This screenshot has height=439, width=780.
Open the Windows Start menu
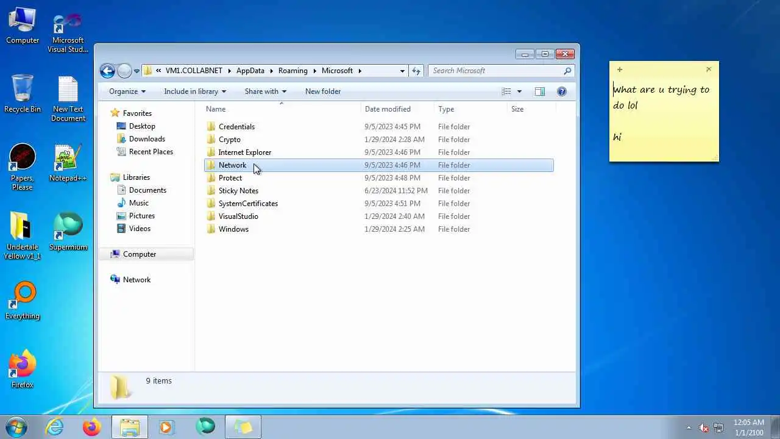pyautogui.click(x=16, y=427)
